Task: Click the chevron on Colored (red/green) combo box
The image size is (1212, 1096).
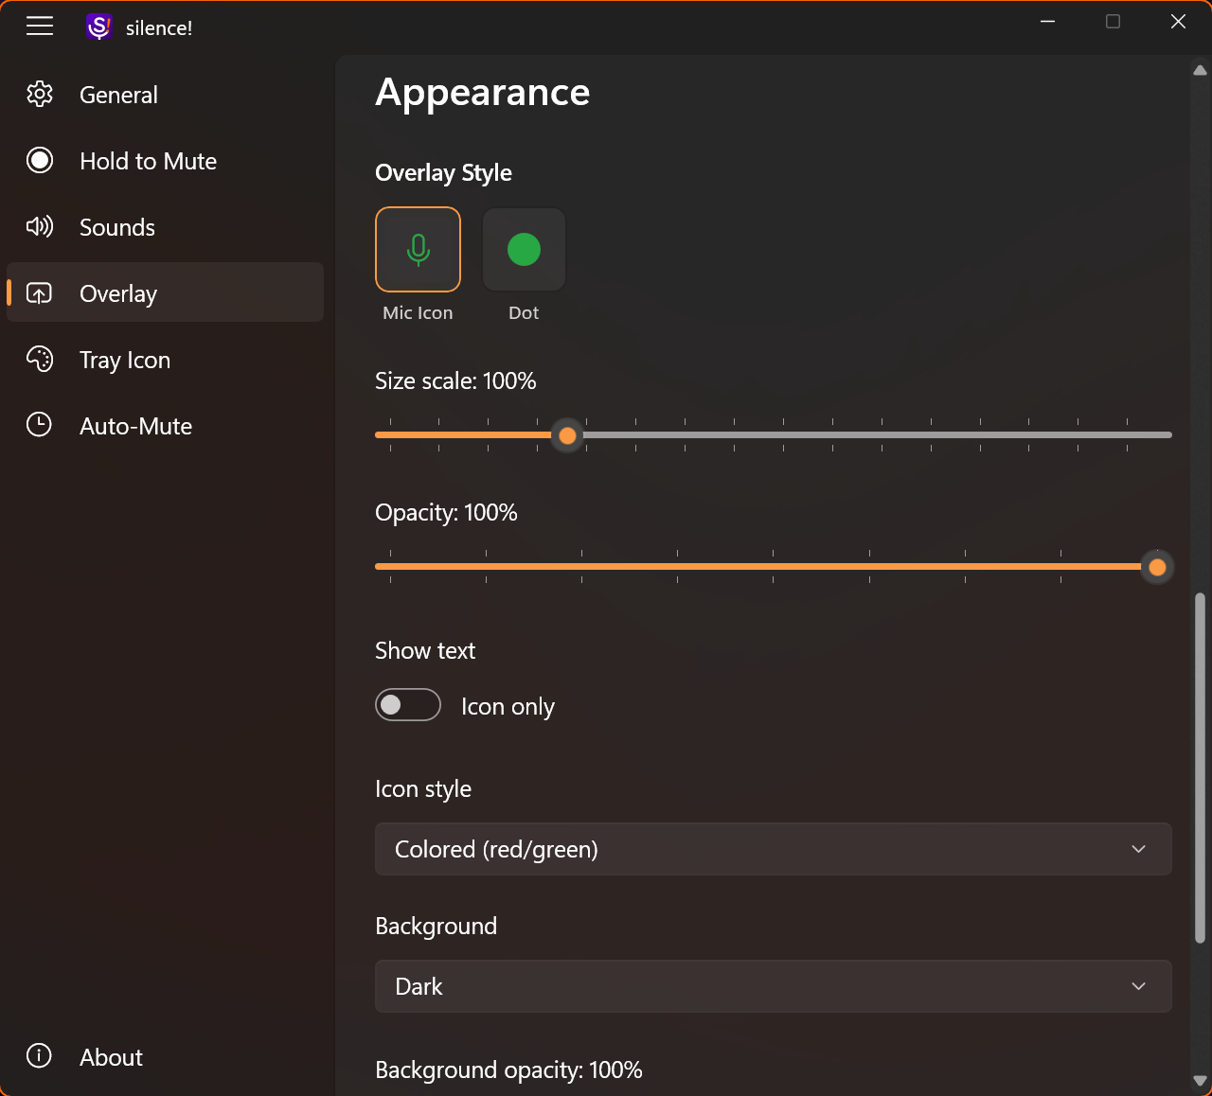Action: [1138, 849]
